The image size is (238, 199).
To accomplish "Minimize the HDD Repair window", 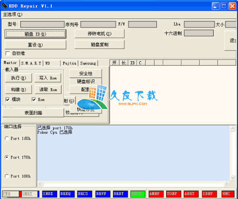I will 215,6.
